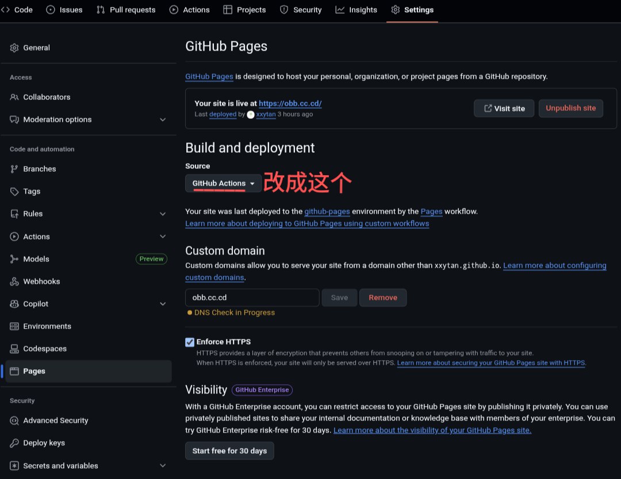Screen dimensions: 621x479
Task: Expand Secrets and variables section
Action: [x=163, y=466]
